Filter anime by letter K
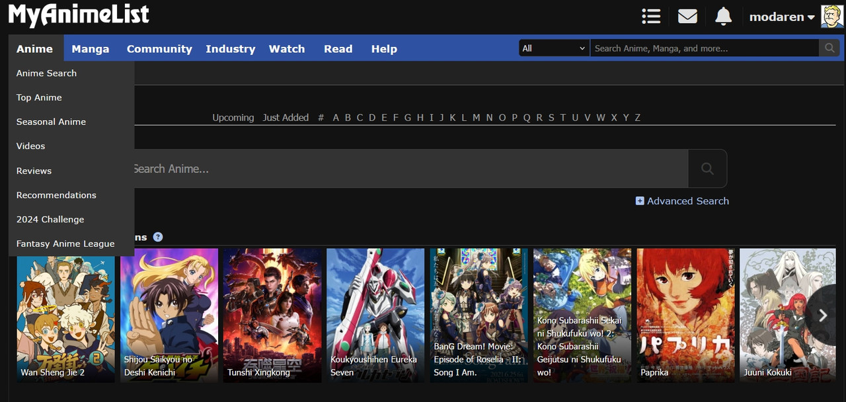The width and height of the screenshot is (846, 402). 453,117
